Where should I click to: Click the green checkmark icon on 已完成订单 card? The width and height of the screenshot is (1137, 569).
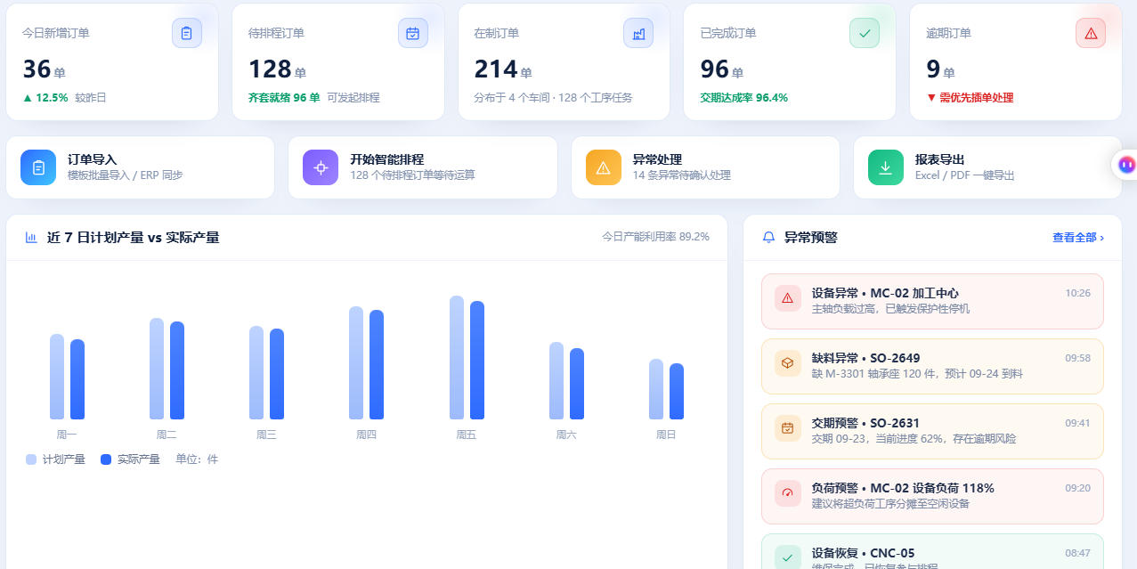865,33
